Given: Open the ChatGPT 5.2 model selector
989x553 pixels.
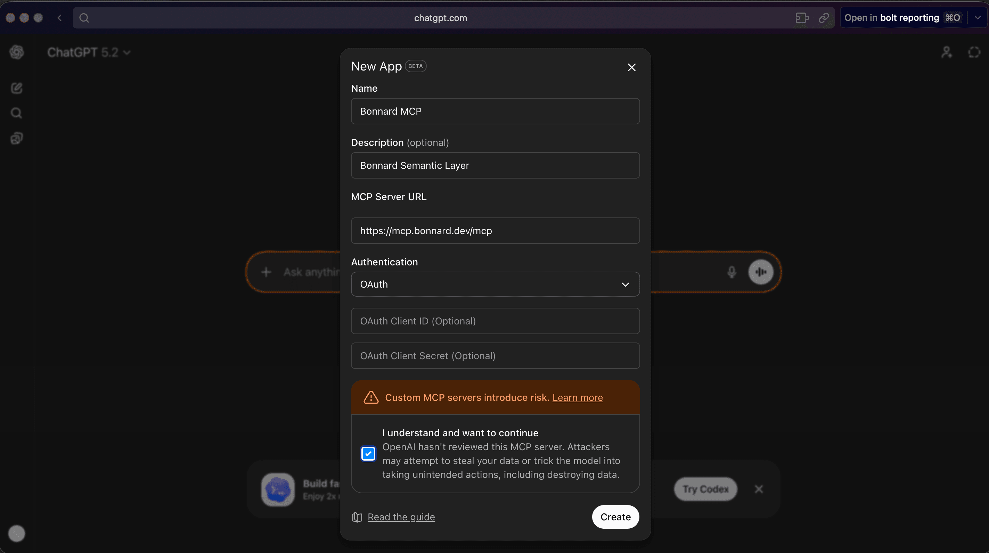Looking at the screenshot, I should (x=89, y=52).
